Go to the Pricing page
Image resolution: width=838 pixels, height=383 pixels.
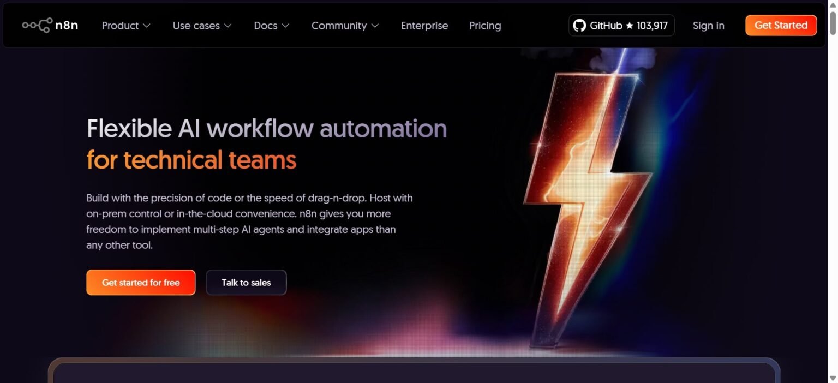pyautogui.click(x=485, y=26)
